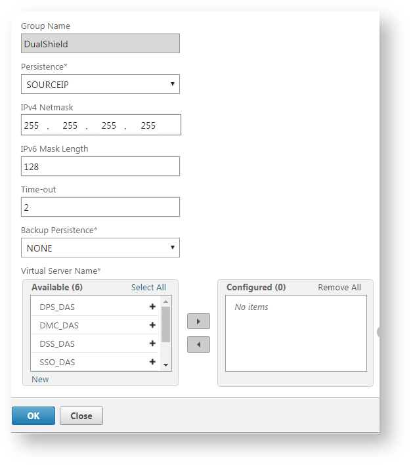Open the Backup Persistence dropdown
This screenshot has height=465, width=411.
point(100,248)
